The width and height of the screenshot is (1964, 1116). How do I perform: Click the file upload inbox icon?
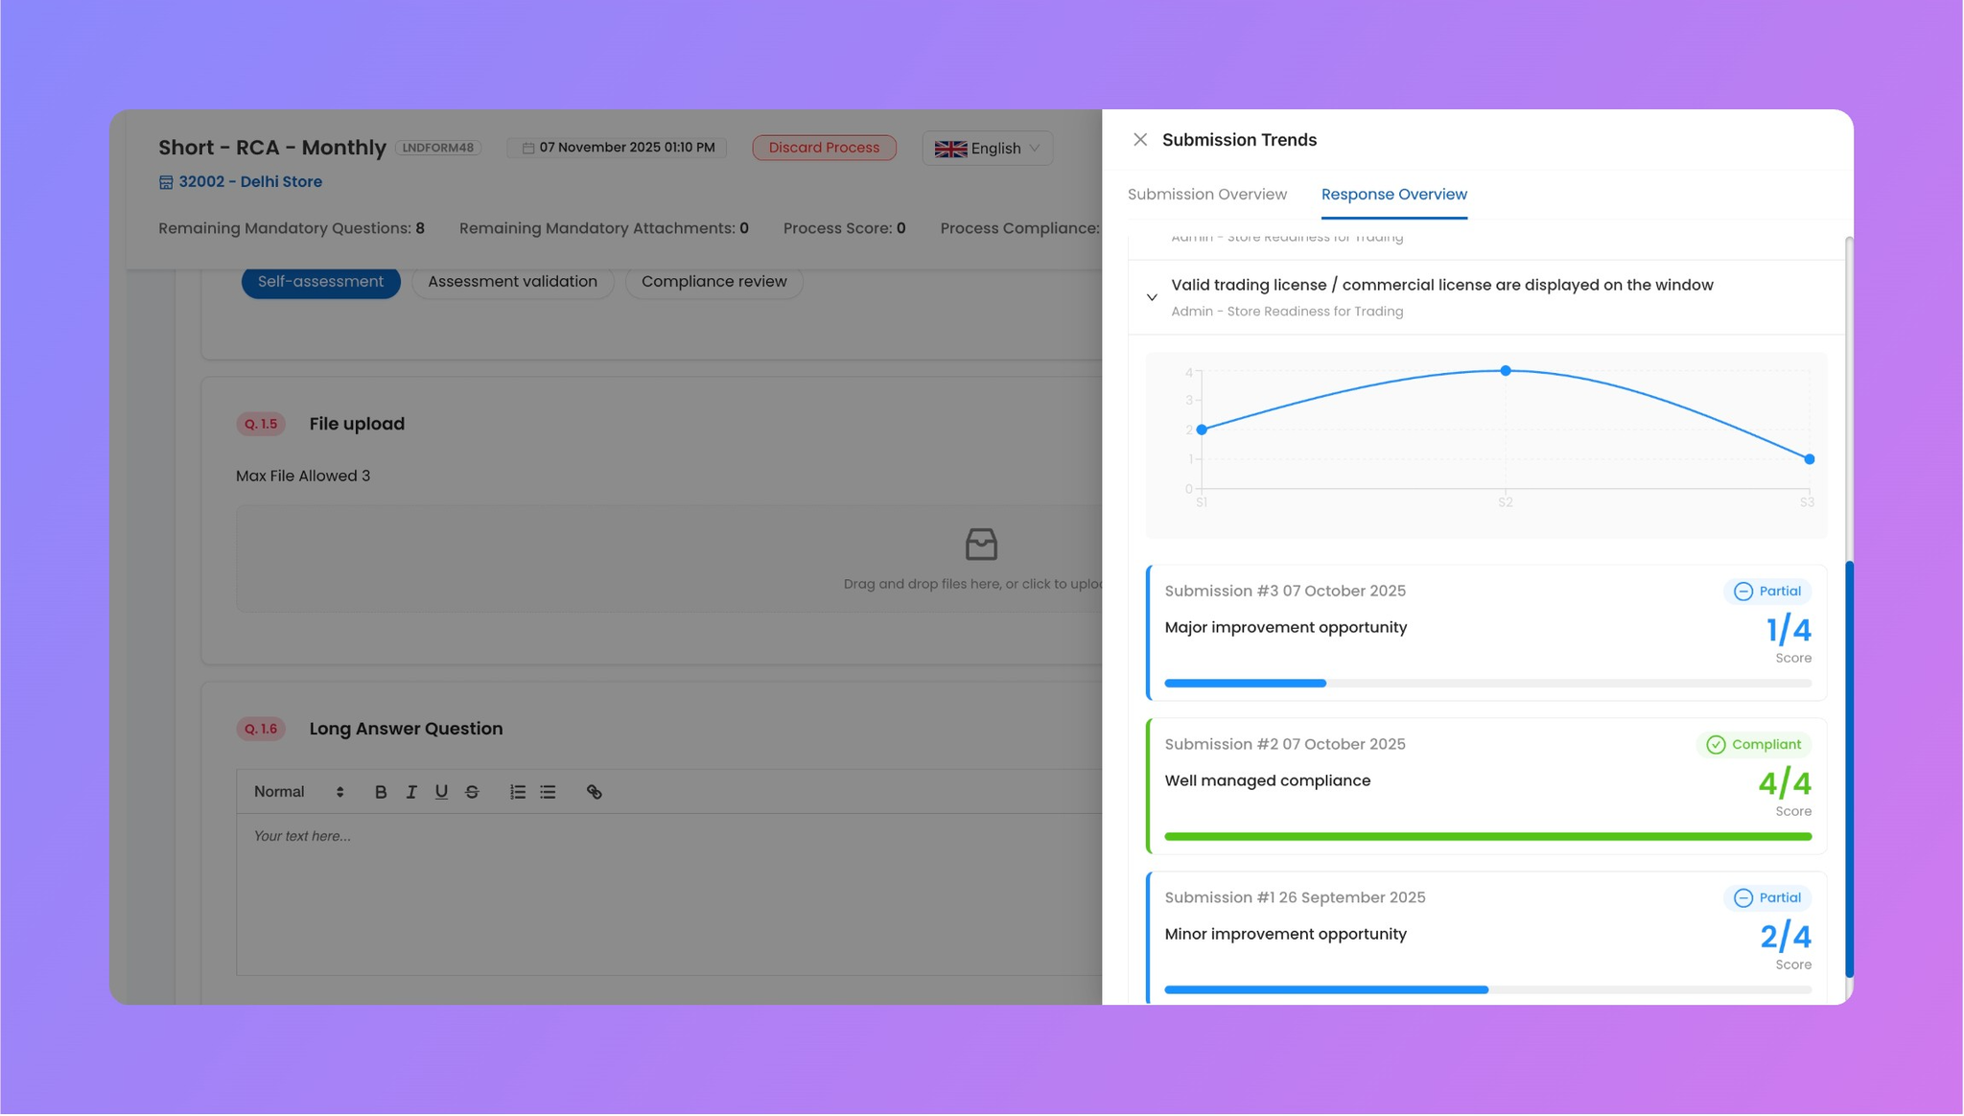coord(980,545)
